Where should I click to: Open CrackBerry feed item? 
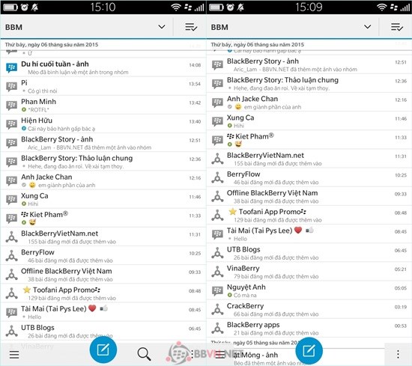click(x=309, y=310)
